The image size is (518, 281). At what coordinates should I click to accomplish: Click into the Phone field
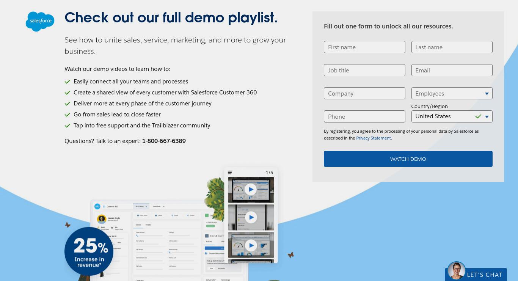click(x=364, y=116)
